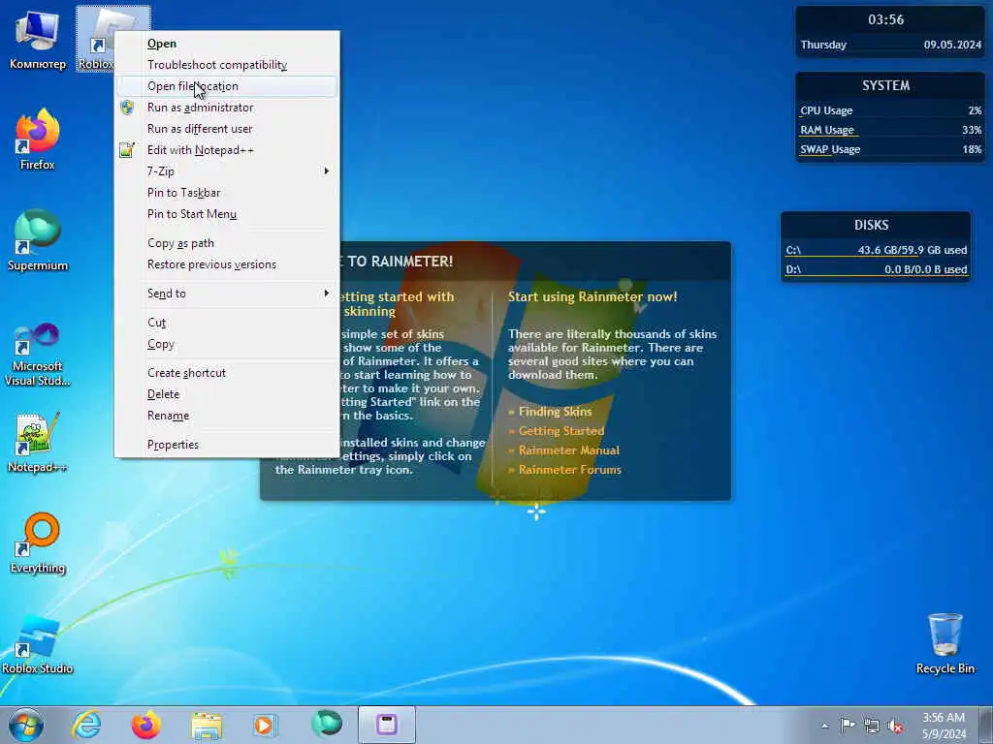The width and height of the screenshot is (993, 744).
Task: Expand the 7-Zip submenu
Action: pyautogui.click(x=227, y=171)
